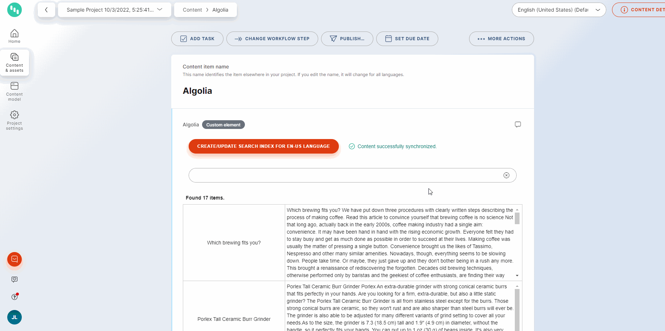This screenshot has width=665, height=331.
Task: Edit the Algolia content item name
Action: 197,91
